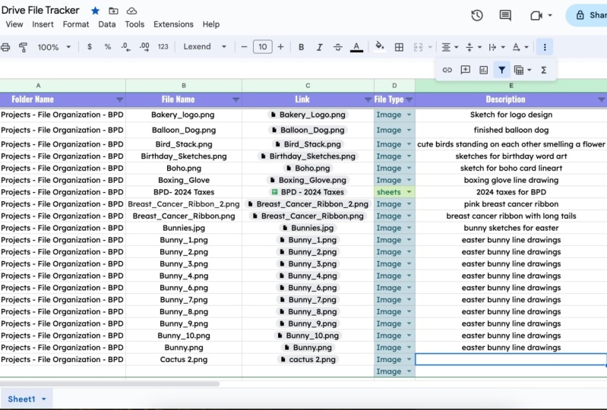Open the borders menu icon
607x410 pixels.
tap(399, 47)
